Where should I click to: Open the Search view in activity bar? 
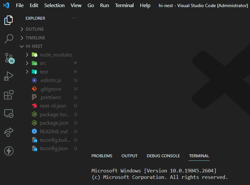click(x=9, y=39)
